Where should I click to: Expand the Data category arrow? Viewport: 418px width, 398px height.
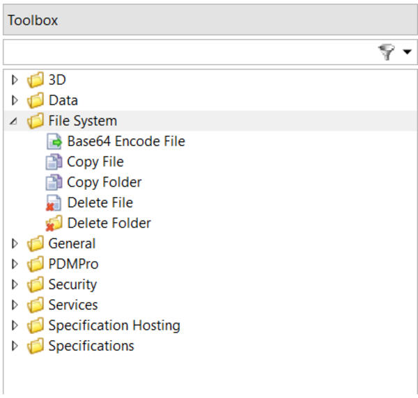pos(15,100)
